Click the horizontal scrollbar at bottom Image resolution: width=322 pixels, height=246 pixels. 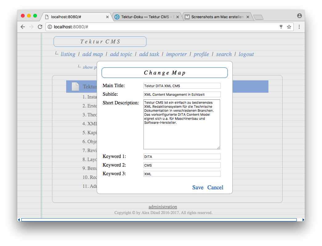click(x=159, y=220)
